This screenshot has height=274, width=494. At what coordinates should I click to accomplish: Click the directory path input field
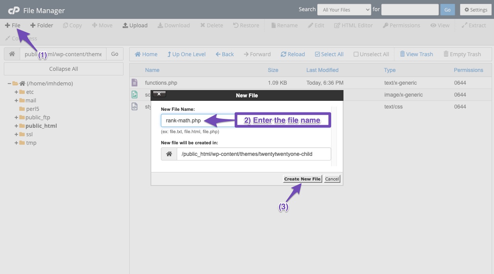click(63, 54)
